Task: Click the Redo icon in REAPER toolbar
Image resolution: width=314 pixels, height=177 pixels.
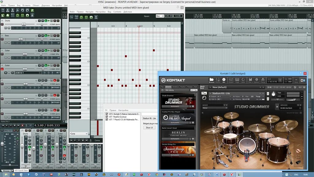Action: [27, 10]
